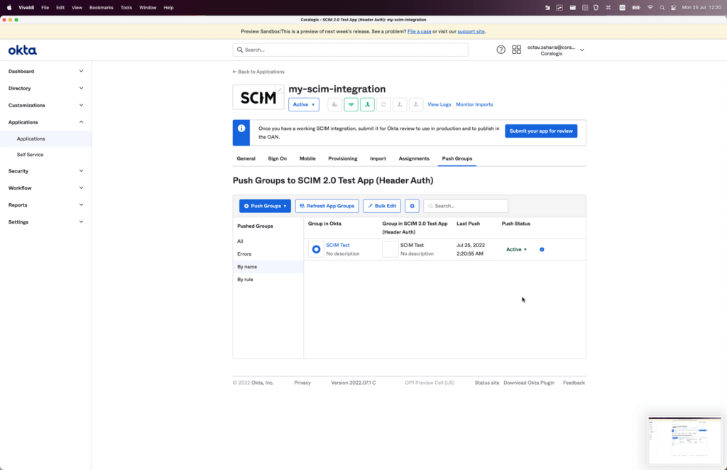Expand the Reports sidebar section
727x470 pixels.
[x=45, y=205]
